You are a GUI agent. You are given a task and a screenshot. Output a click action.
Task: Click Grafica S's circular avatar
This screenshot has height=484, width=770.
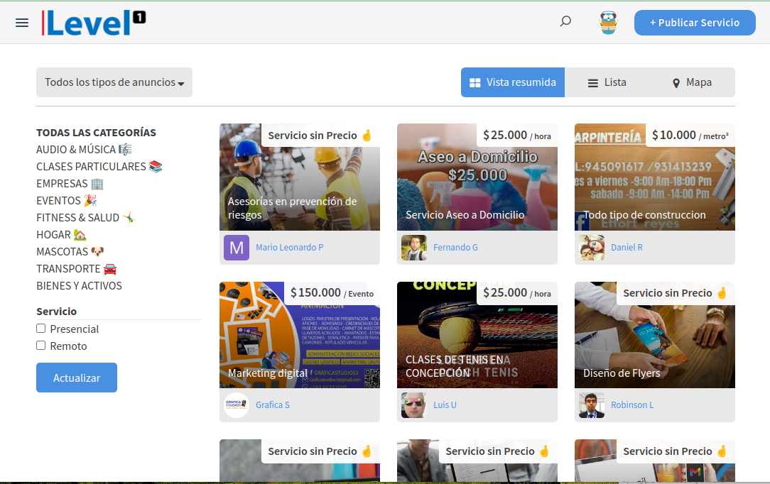(236, 405)
